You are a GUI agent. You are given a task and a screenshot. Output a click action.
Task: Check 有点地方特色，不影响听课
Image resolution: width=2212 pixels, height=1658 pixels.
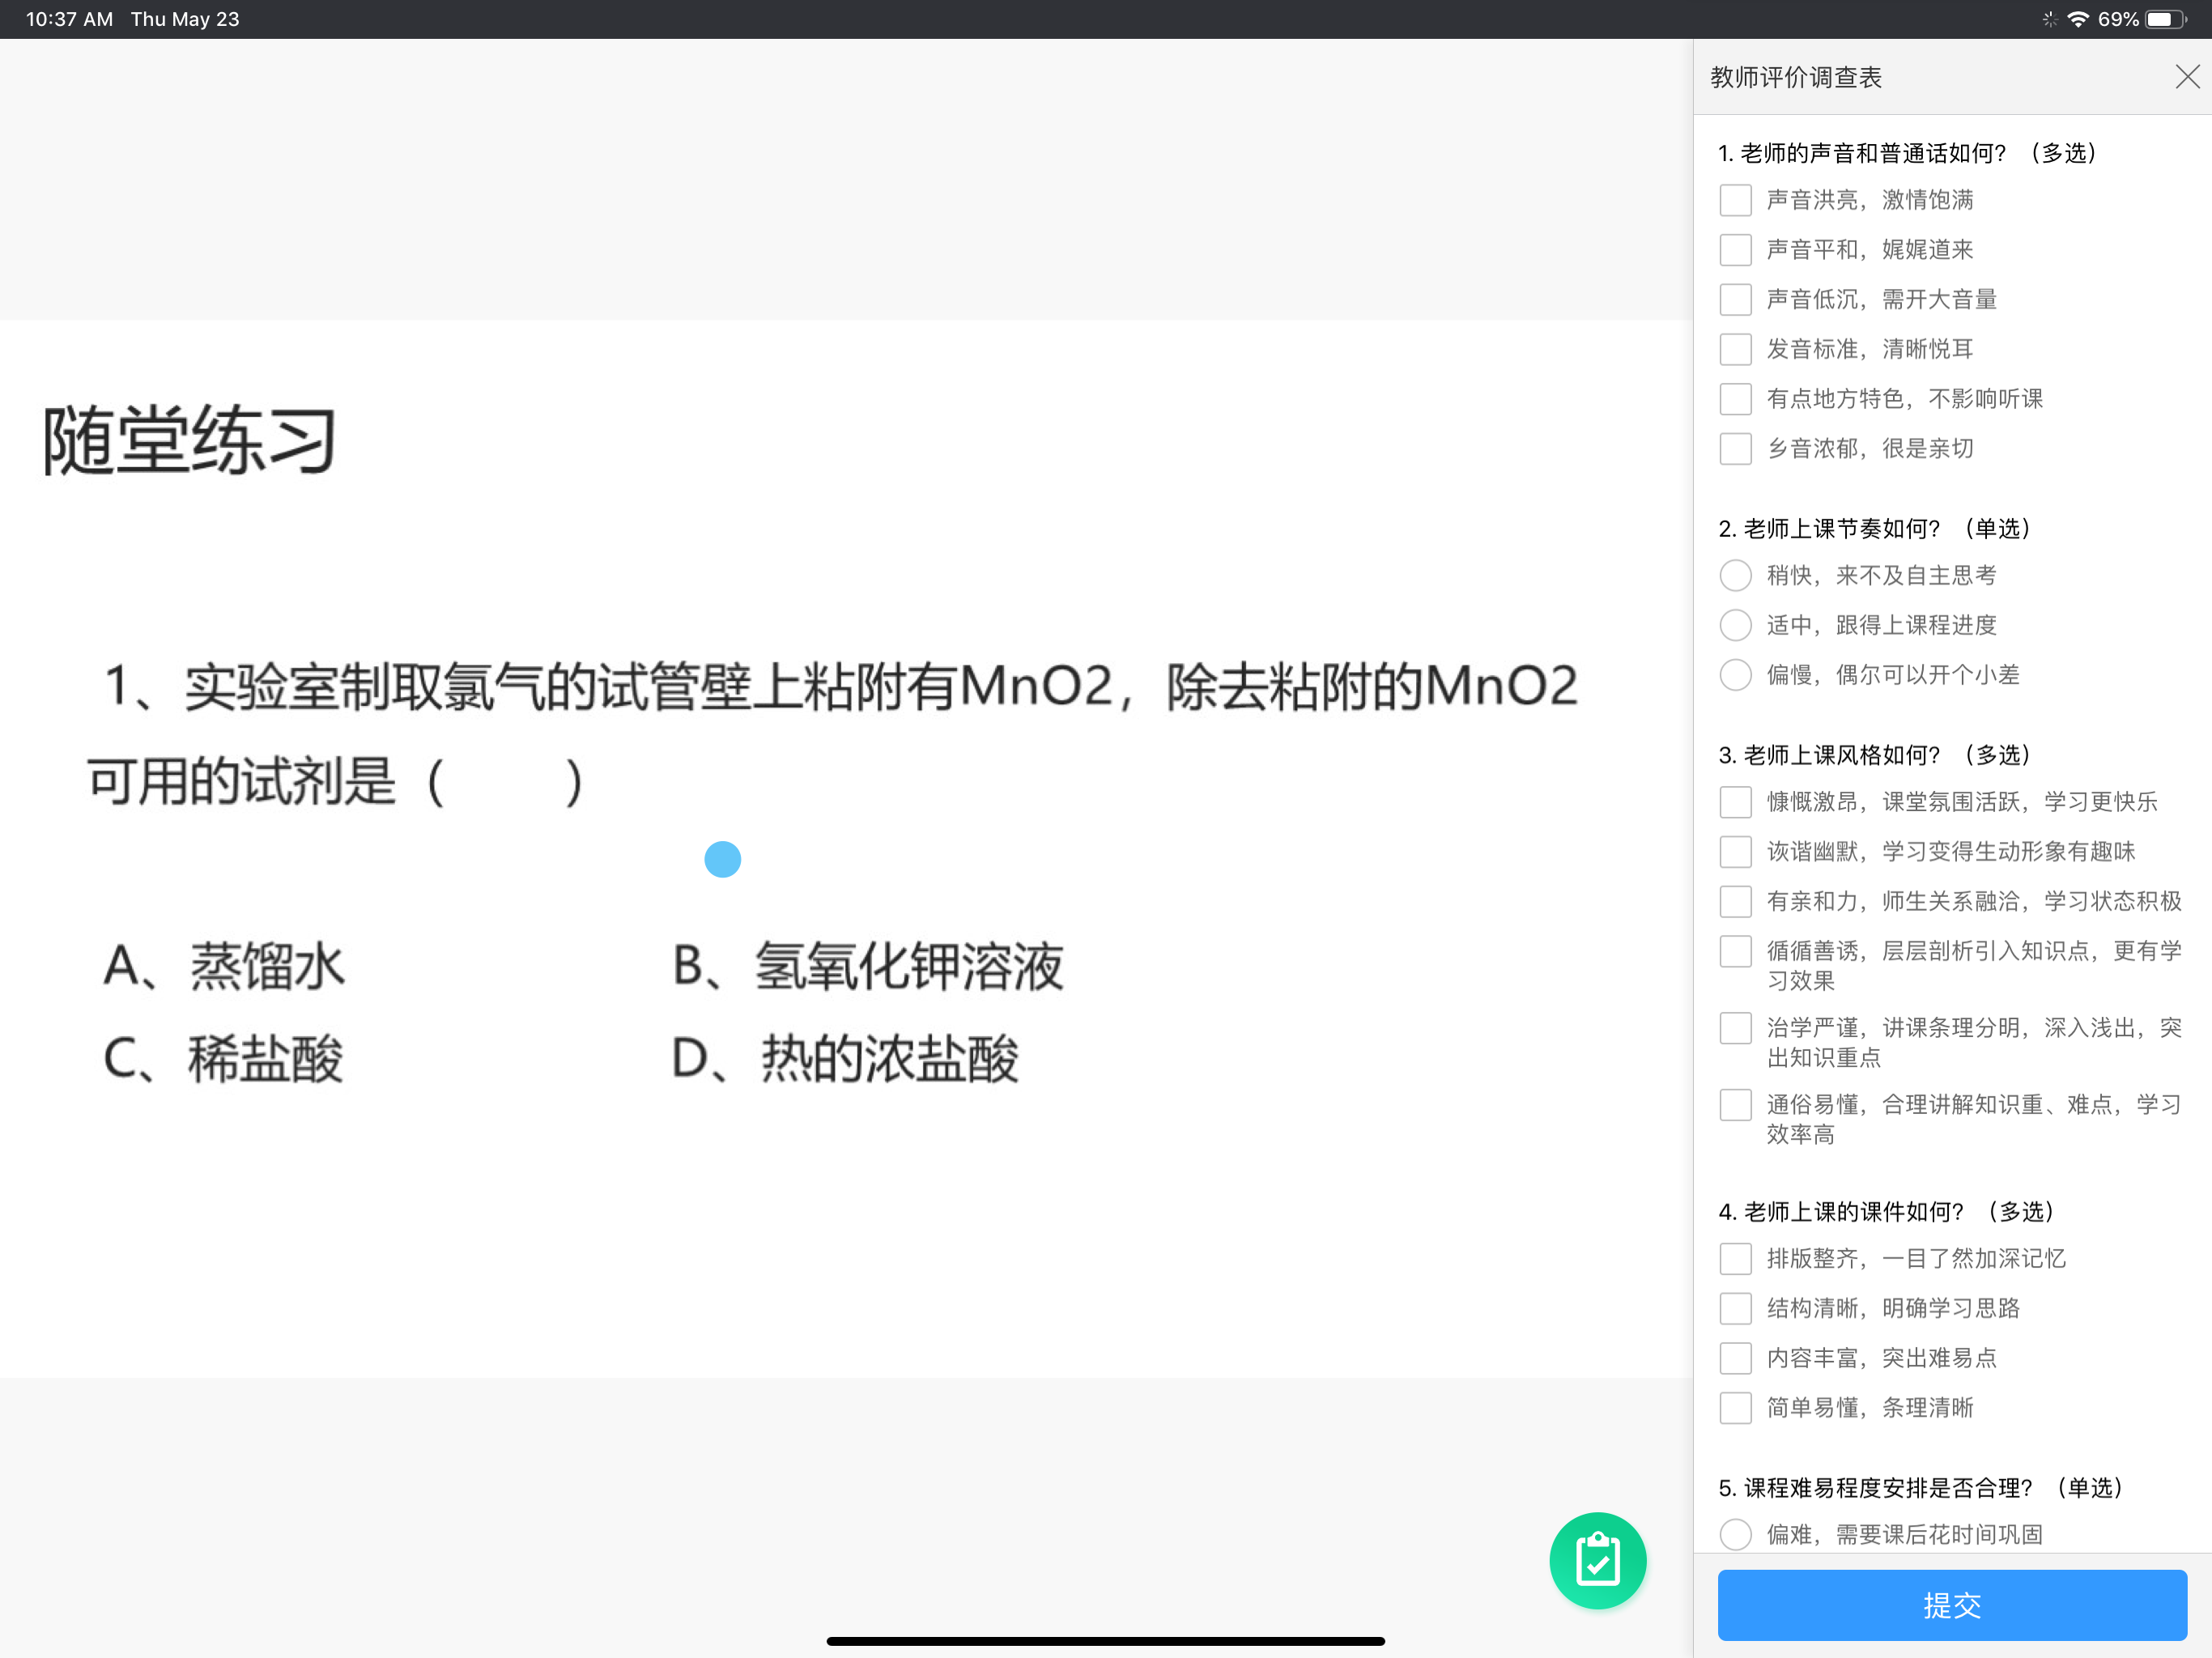[1735, 399]
